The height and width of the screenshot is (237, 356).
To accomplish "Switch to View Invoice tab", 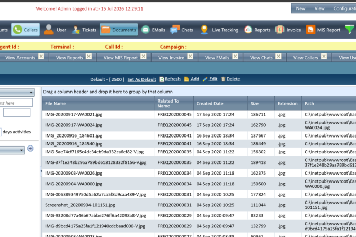I will coord(171,58).
